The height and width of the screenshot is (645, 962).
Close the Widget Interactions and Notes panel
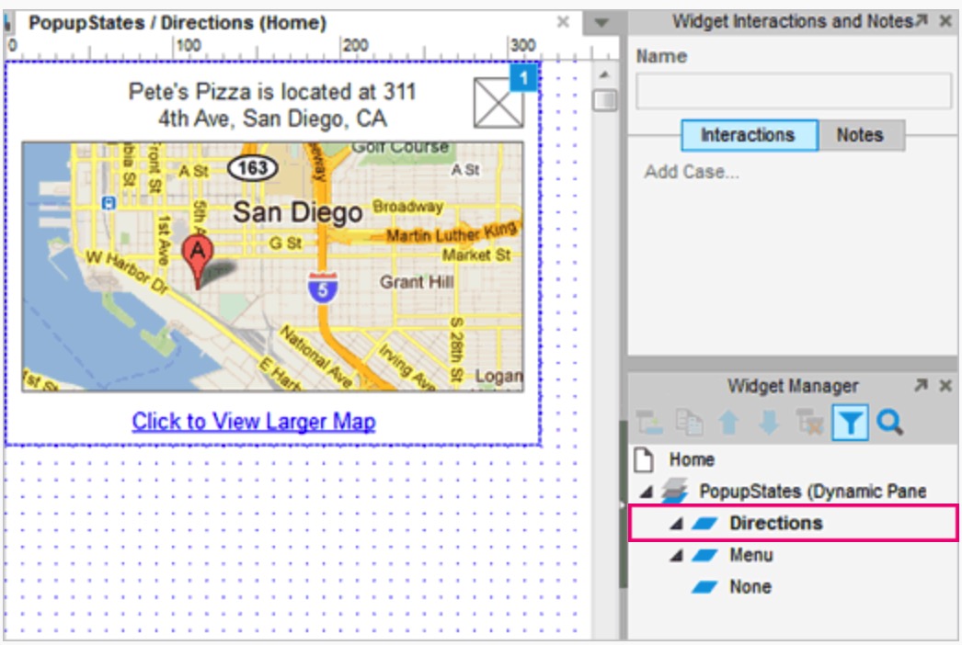coord(945,21)
